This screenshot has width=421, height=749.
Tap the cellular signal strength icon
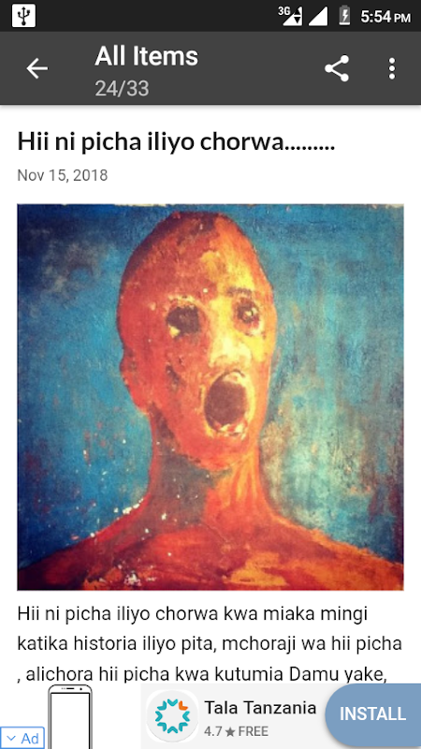click(x=318, y=16)
